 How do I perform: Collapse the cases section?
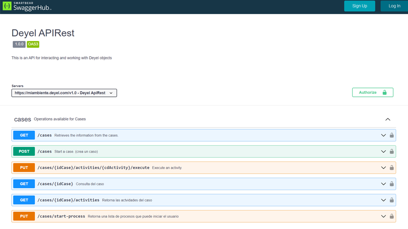coord(388,119)
